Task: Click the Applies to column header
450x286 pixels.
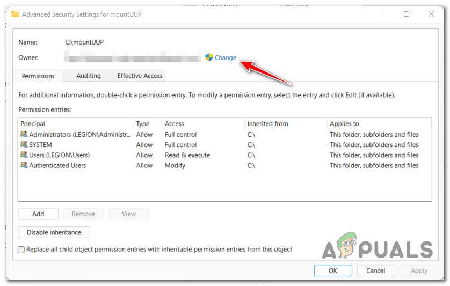Action: pyautogui.click(x=379, y=124)
